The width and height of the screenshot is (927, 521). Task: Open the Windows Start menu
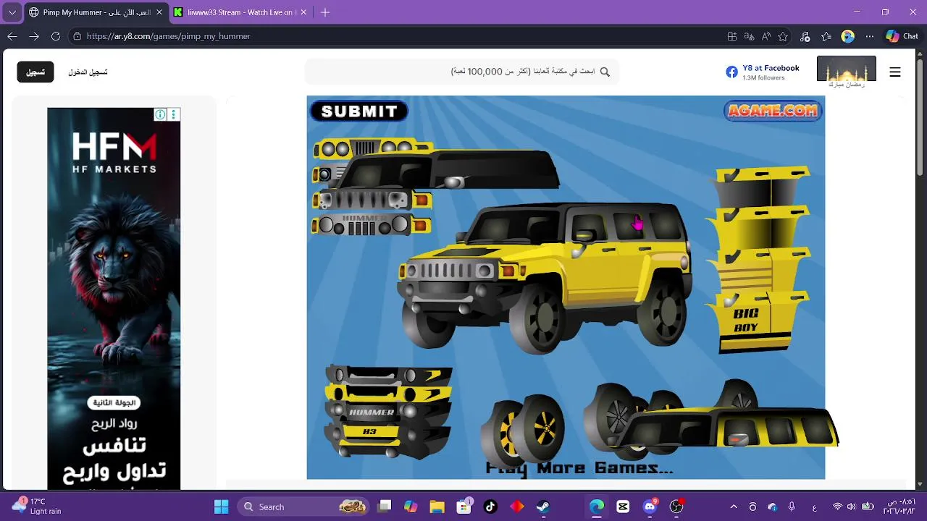tap(222, 507)
